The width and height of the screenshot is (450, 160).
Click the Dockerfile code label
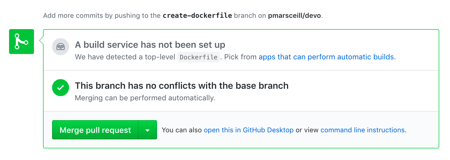coord(199,57)
